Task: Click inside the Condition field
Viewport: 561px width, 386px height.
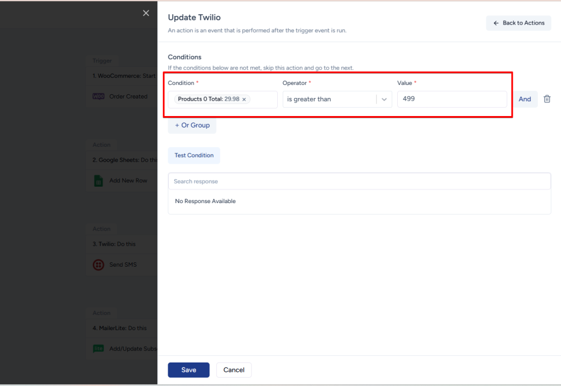Action: click(x=263, y=100)
